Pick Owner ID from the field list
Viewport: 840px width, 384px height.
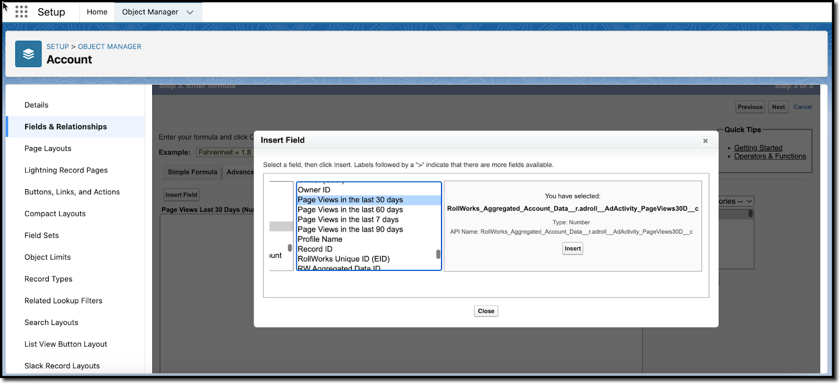point(314,190)
